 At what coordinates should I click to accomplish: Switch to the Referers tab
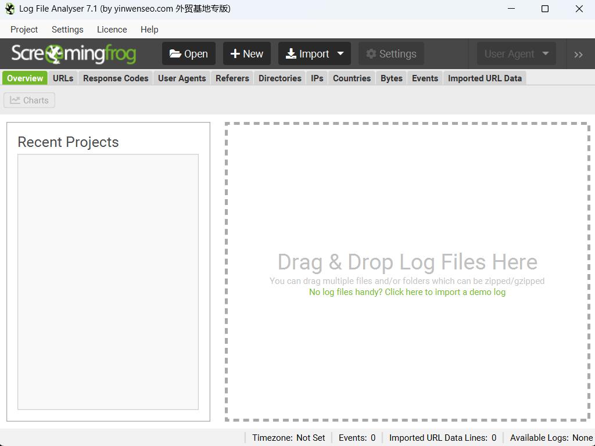pyautogui.click(x=232, y=78)
